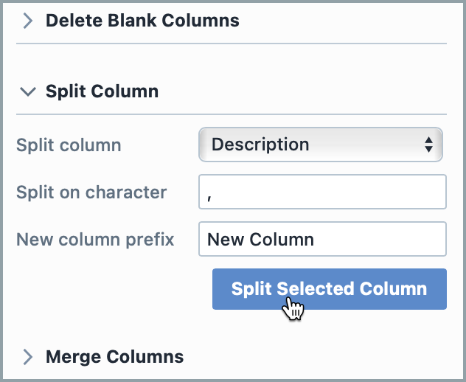Click the downward triangle on the Description selector
Image resolution: width=466 pixels, height=382 pixels.
pos(428,149)
